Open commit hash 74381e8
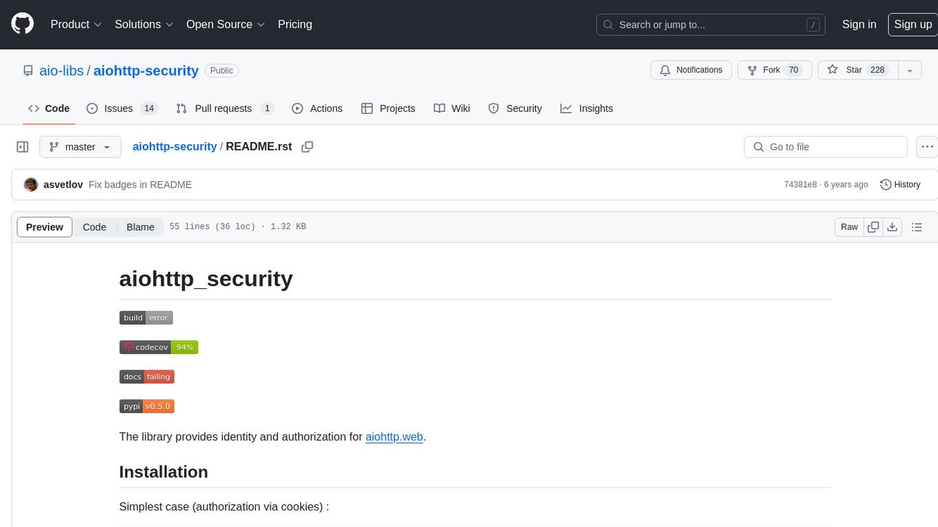The width and height of the screenshot is (938, 527). pos(800,185)
